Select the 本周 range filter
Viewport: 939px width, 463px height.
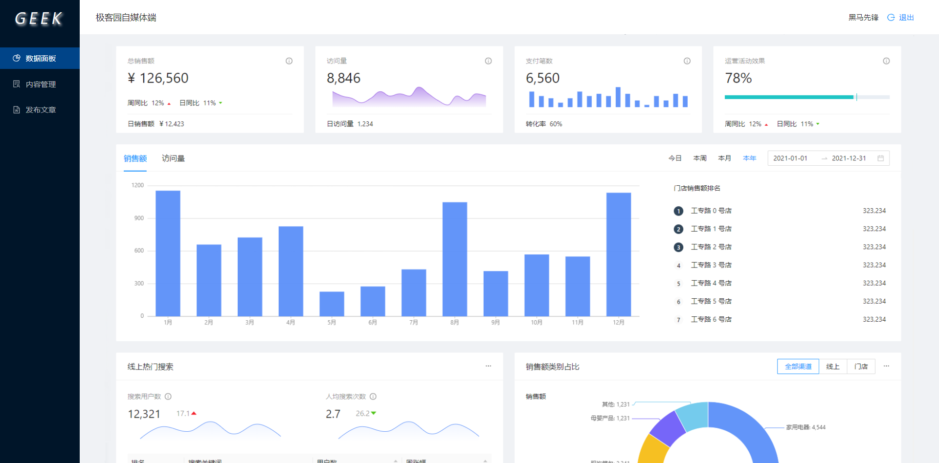click(x=700, y=158)
